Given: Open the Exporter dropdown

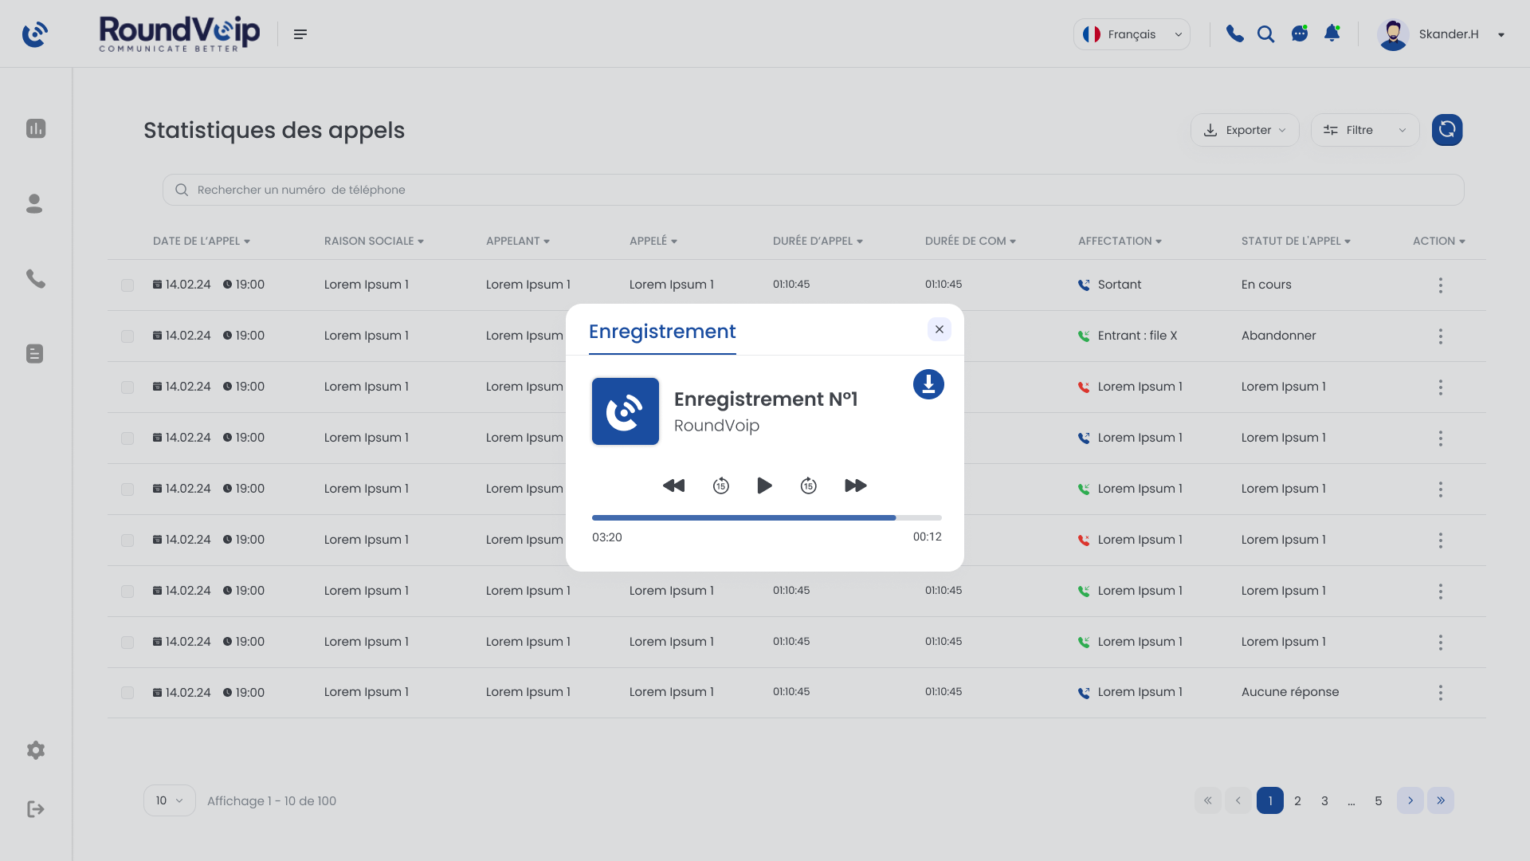Looking at the screenshot, I should coord(1245,130).
